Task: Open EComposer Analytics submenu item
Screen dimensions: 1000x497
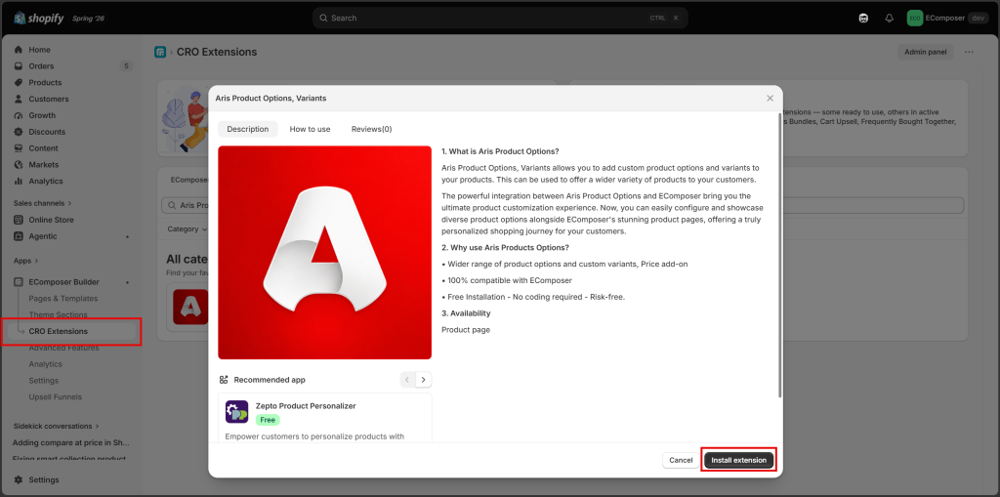Action: (x=45, y=364)
